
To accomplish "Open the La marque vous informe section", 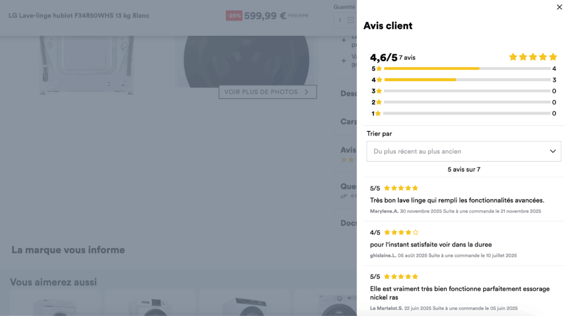I will (x=68, y=250).
